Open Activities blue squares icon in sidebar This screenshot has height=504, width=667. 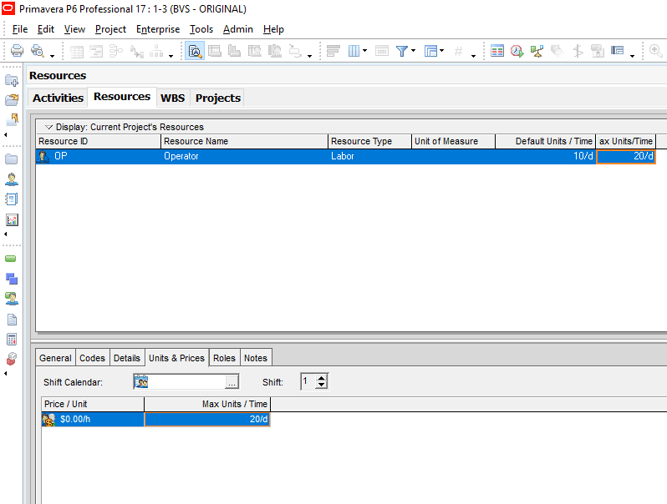(12, 279)
